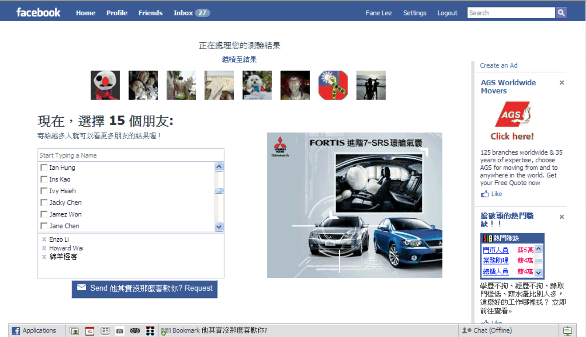Viewport: 586px width, 337px height.
Task: Open the camera app icon in bottom bar
Action: pyautogui.click(x=120, y=331)
